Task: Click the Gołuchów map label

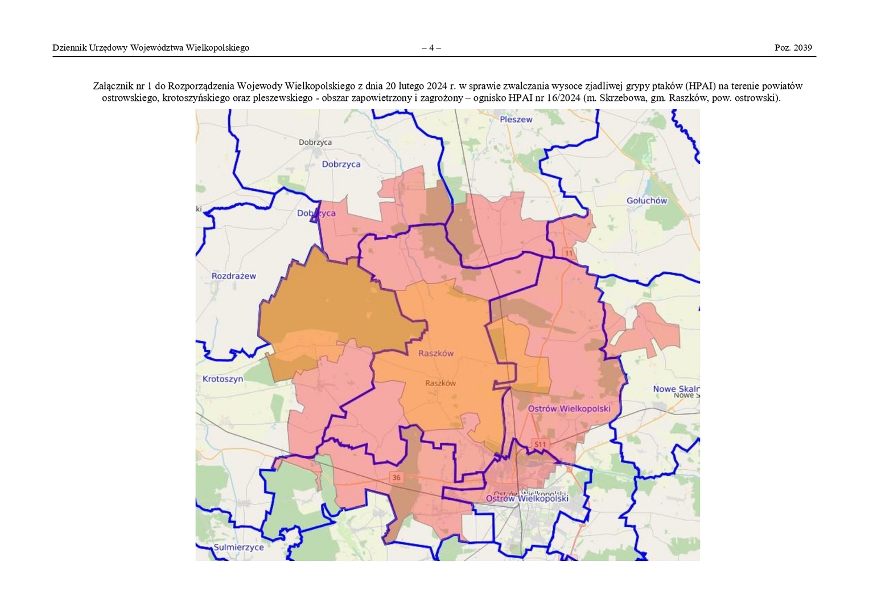Action: pos(646,200)
